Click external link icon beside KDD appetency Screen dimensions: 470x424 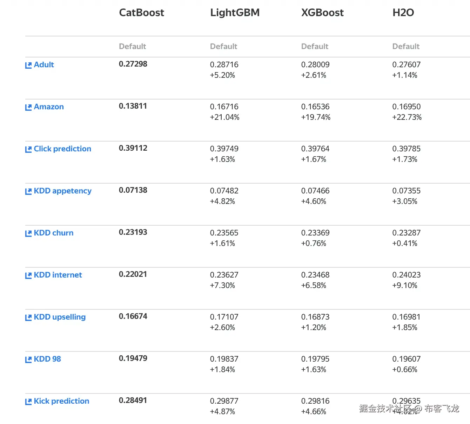[28, 191]
